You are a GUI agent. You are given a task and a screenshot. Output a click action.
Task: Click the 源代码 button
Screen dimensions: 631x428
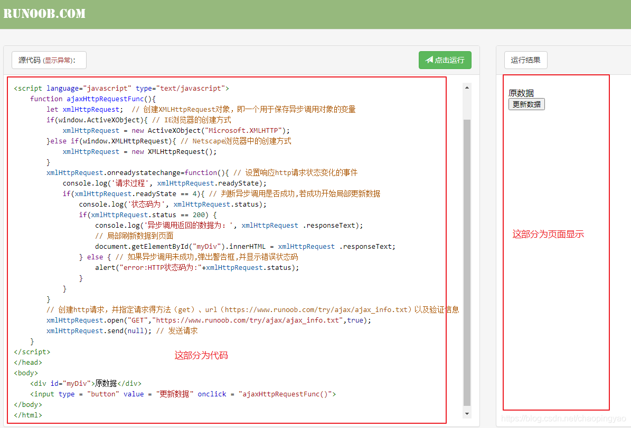coord(30,60)
